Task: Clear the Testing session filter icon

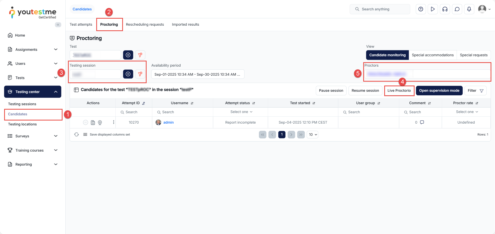Action: (140, 74)
